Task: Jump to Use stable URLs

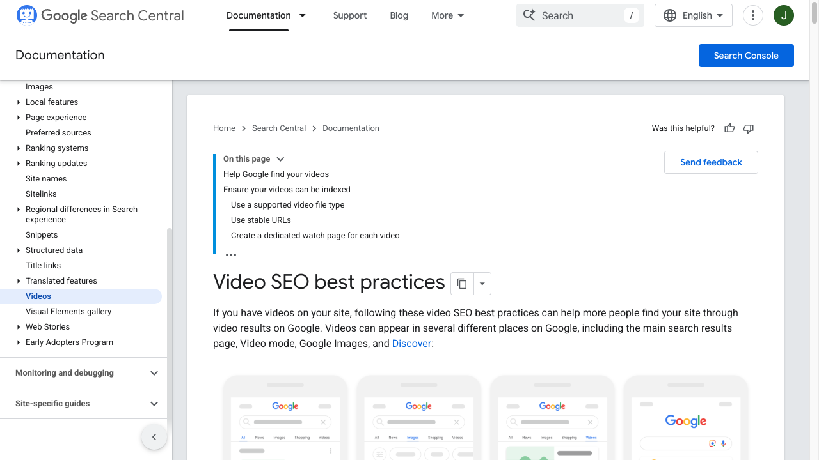Action: 261,220
